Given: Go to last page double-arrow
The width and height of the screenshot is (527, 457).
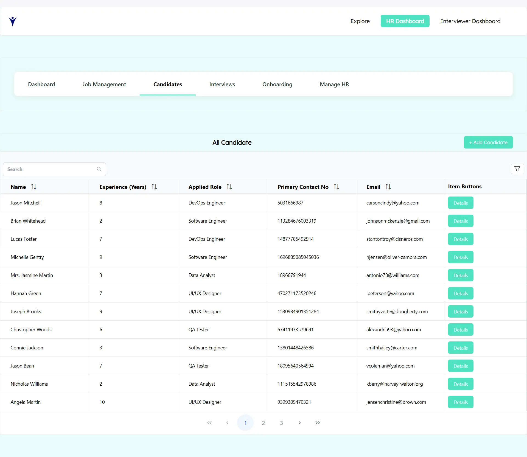Looking at the screenshot, I should coord(318,423).
